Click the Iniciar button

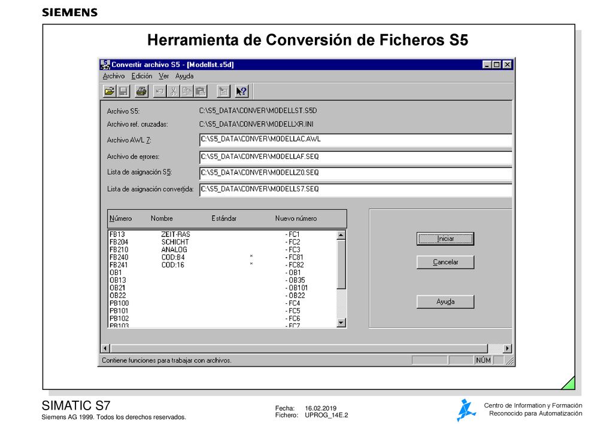pyautogui.click(x=445, y=239)
